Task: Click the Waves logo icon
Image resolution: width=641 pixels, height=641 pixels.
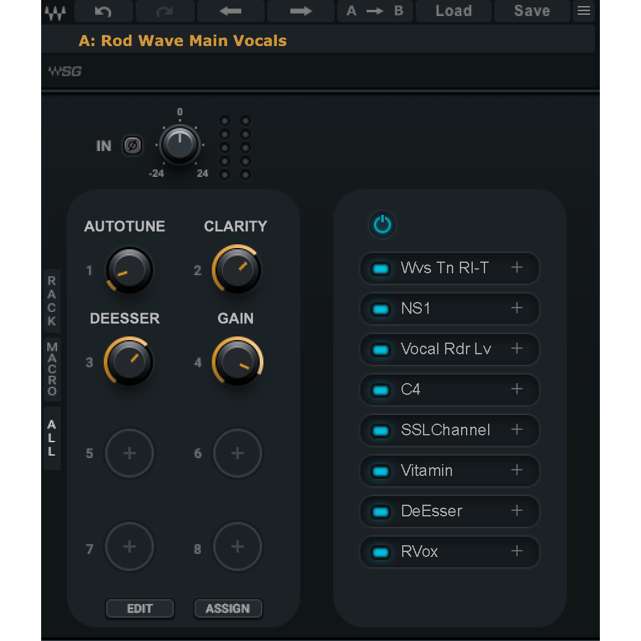Action: click(56, 12)
